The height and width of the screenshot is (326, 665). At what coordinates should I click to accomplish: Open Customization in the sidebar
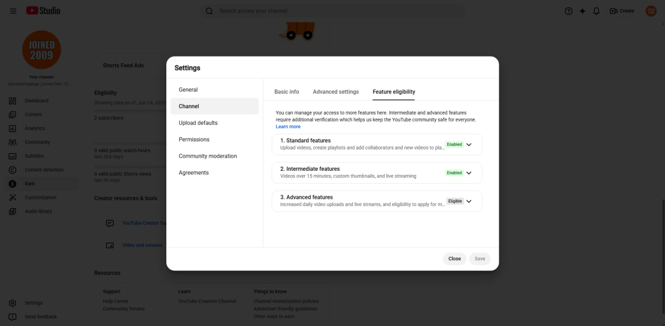point(42,197)
